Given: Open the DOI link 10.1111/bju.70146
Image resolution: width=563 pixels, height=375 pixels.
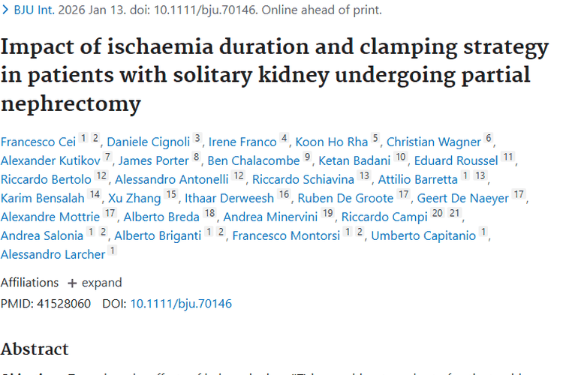Looking at the screenshot, I should [x=181, y=304].
